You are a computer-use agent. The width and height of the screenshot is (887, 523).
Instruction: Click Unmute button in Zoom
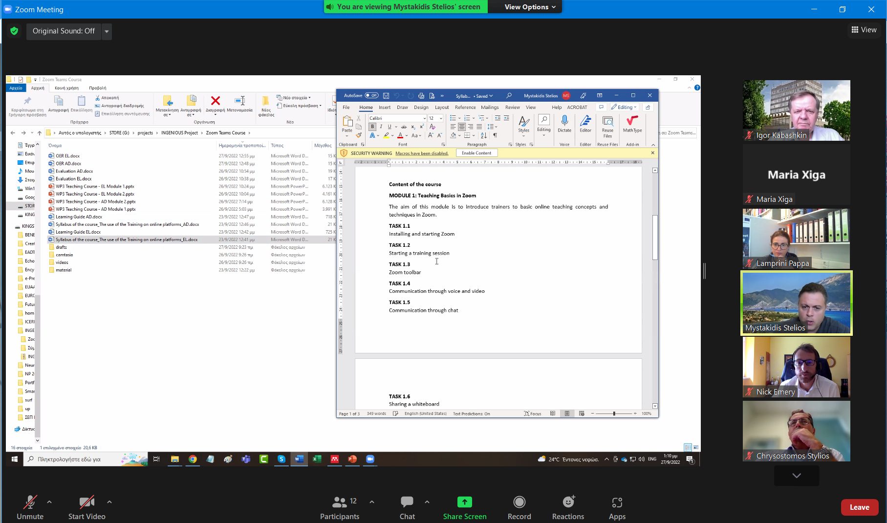click(x=30, y=508)
